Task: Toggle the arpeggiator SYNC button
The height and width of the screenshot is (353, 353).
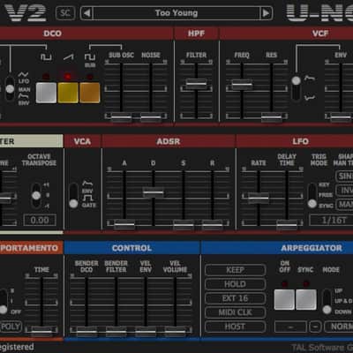Action: pos(306,300)
